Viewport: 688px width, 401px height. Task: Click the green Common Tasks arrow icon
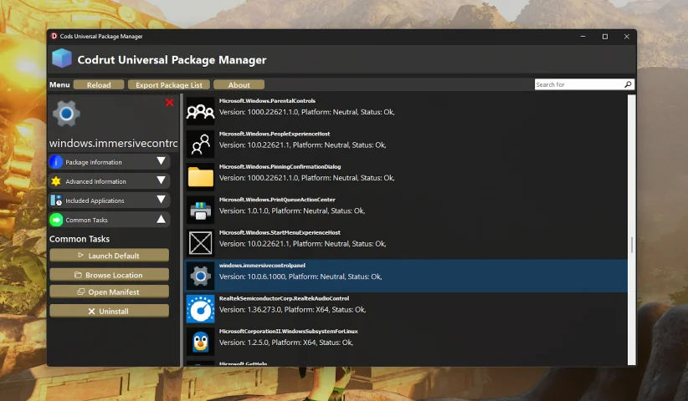56,220
